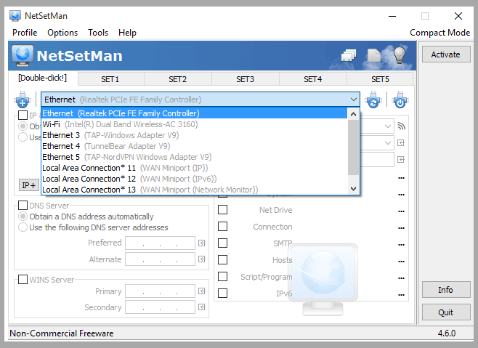The height and width of the screenshot is (348, 478).
Task: Collapse the network adapter dropdown
Action: coord(353,100)
